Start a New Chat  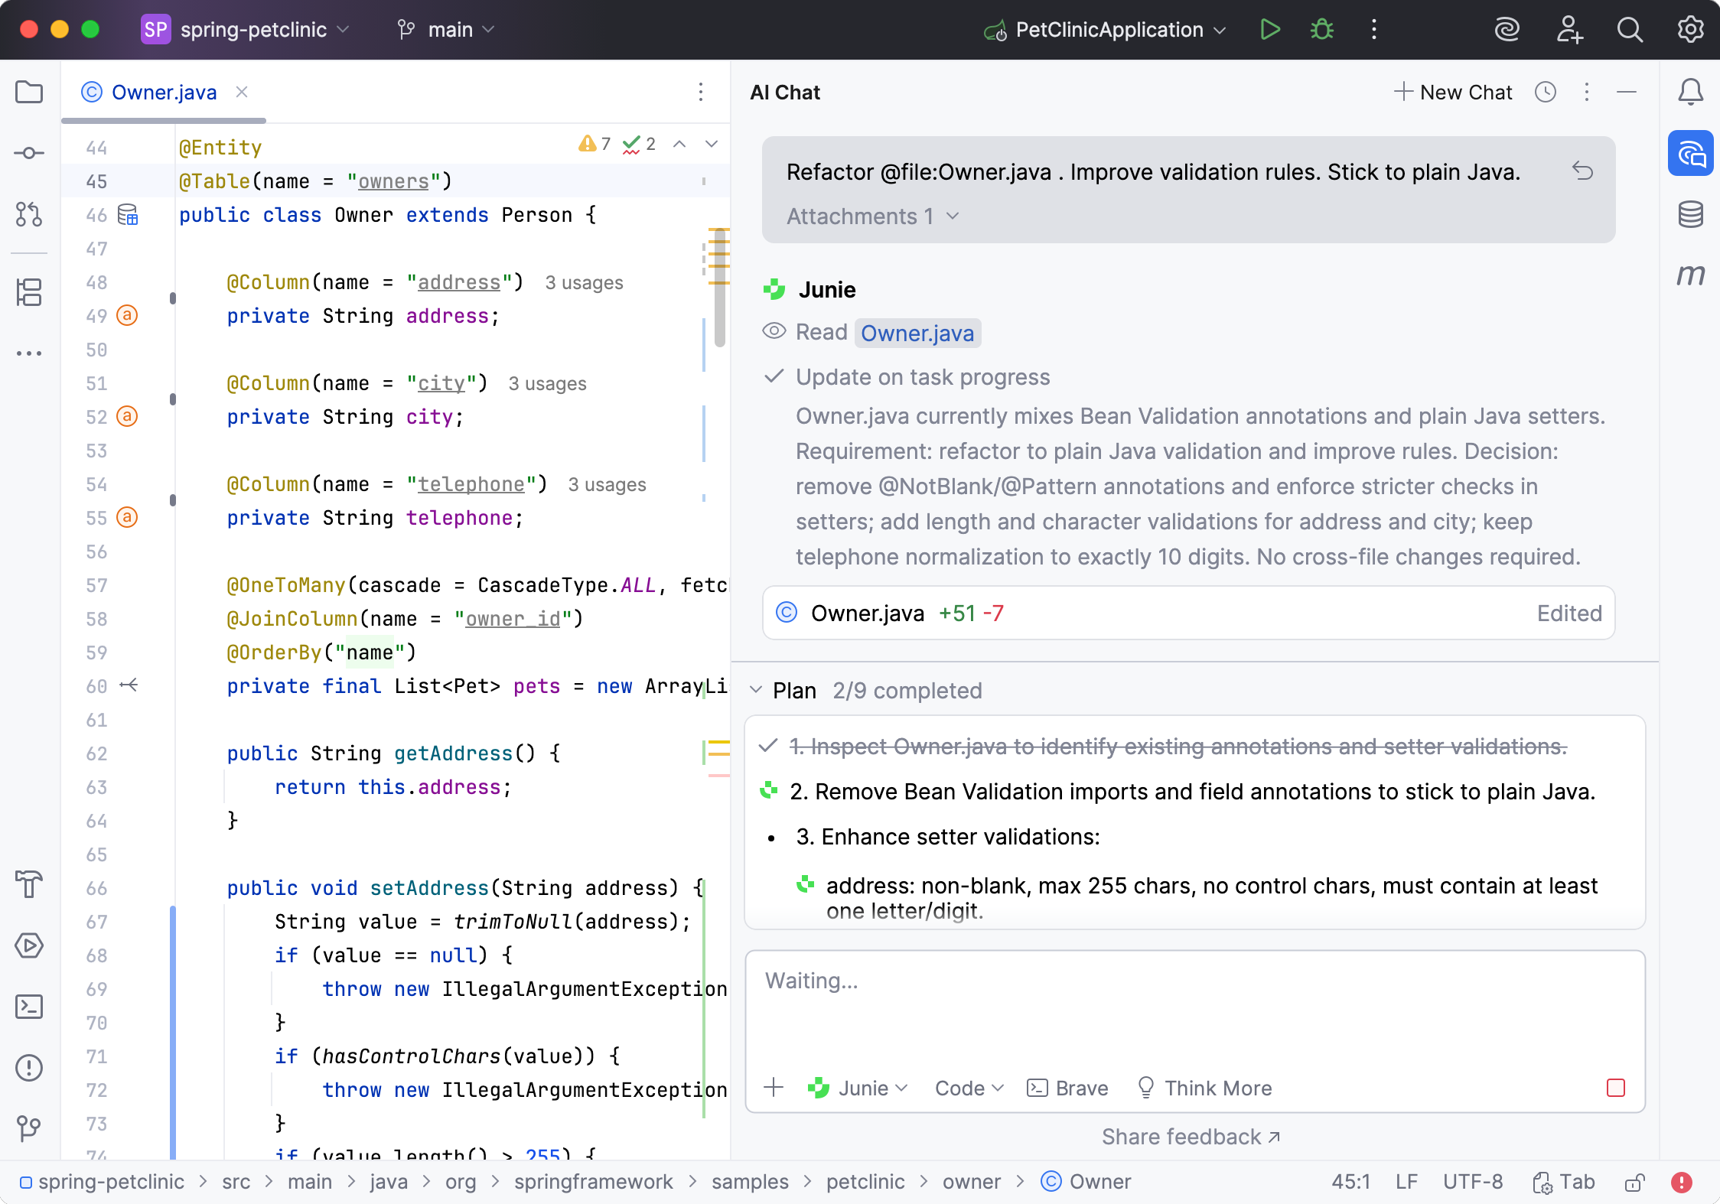pos(1452,93)
